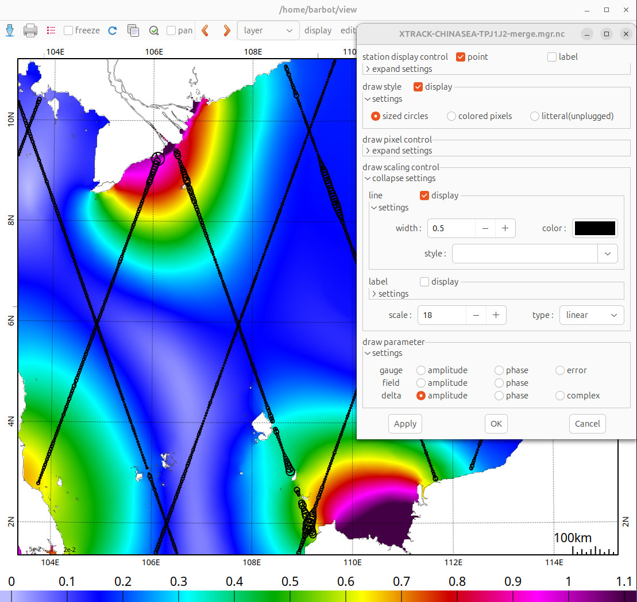Open the layer dropdown
Image resolution: width=637 pixels, height=602 pixels.
(268, 30)
